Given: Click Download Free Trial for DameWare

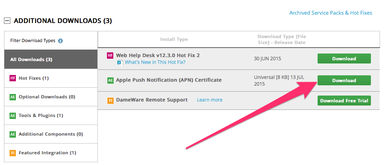Looking at the screenshot, I should click(x=344, y=101).
